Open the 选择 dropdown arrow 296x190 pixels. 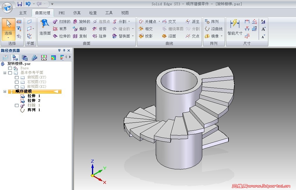(x=8, y=38)
